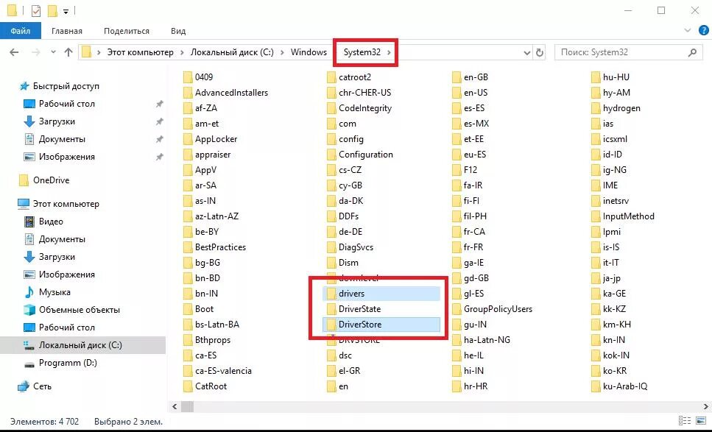This screenshot has height=432, width=712.
Task: Select the drivers folder icon
Action: [x=332, y=294]
